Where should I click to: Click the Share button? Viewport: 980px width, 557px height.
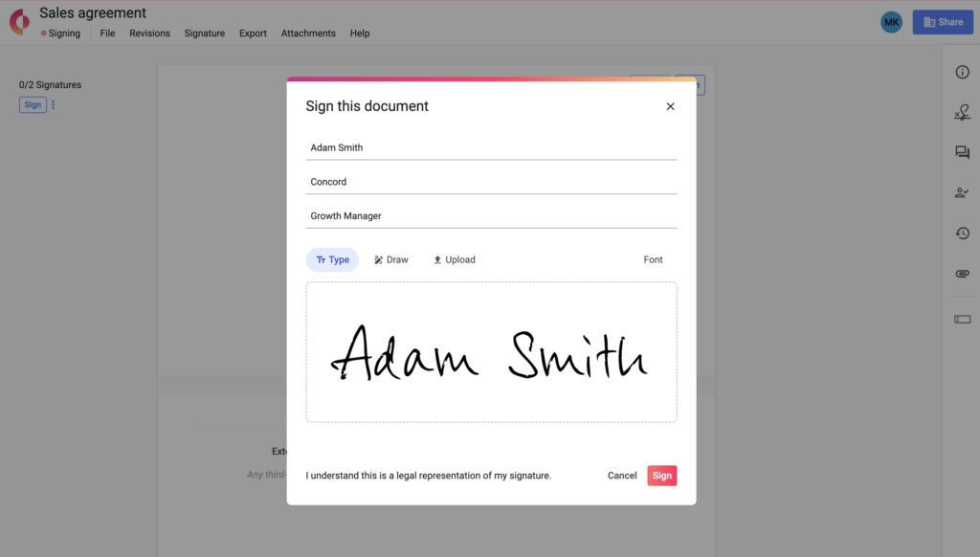943,21
